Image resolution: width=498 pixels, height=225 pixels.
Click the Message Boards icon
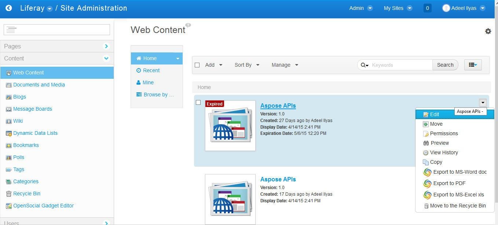[x=9, y=109]
